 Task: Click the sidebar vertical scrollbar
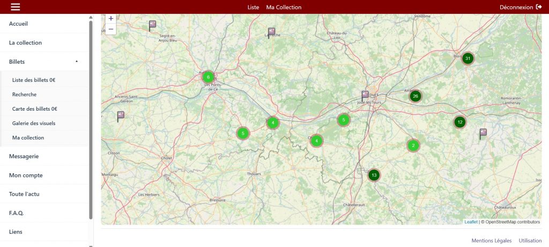coord(91,118)
